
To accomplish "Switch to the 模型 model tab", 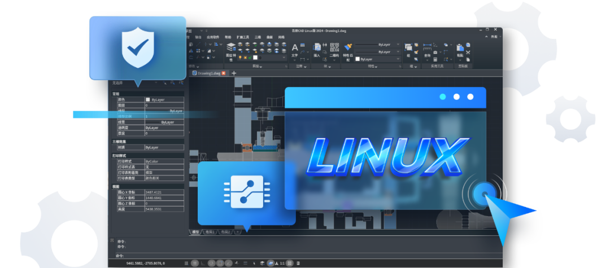I will (x=195, y=232).
